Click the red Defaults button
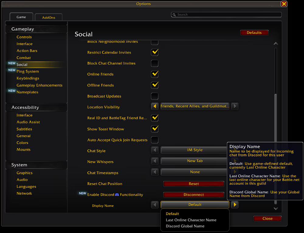 254,33
